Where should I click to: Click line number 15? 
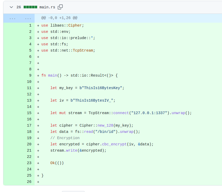[x=29, y=113]
